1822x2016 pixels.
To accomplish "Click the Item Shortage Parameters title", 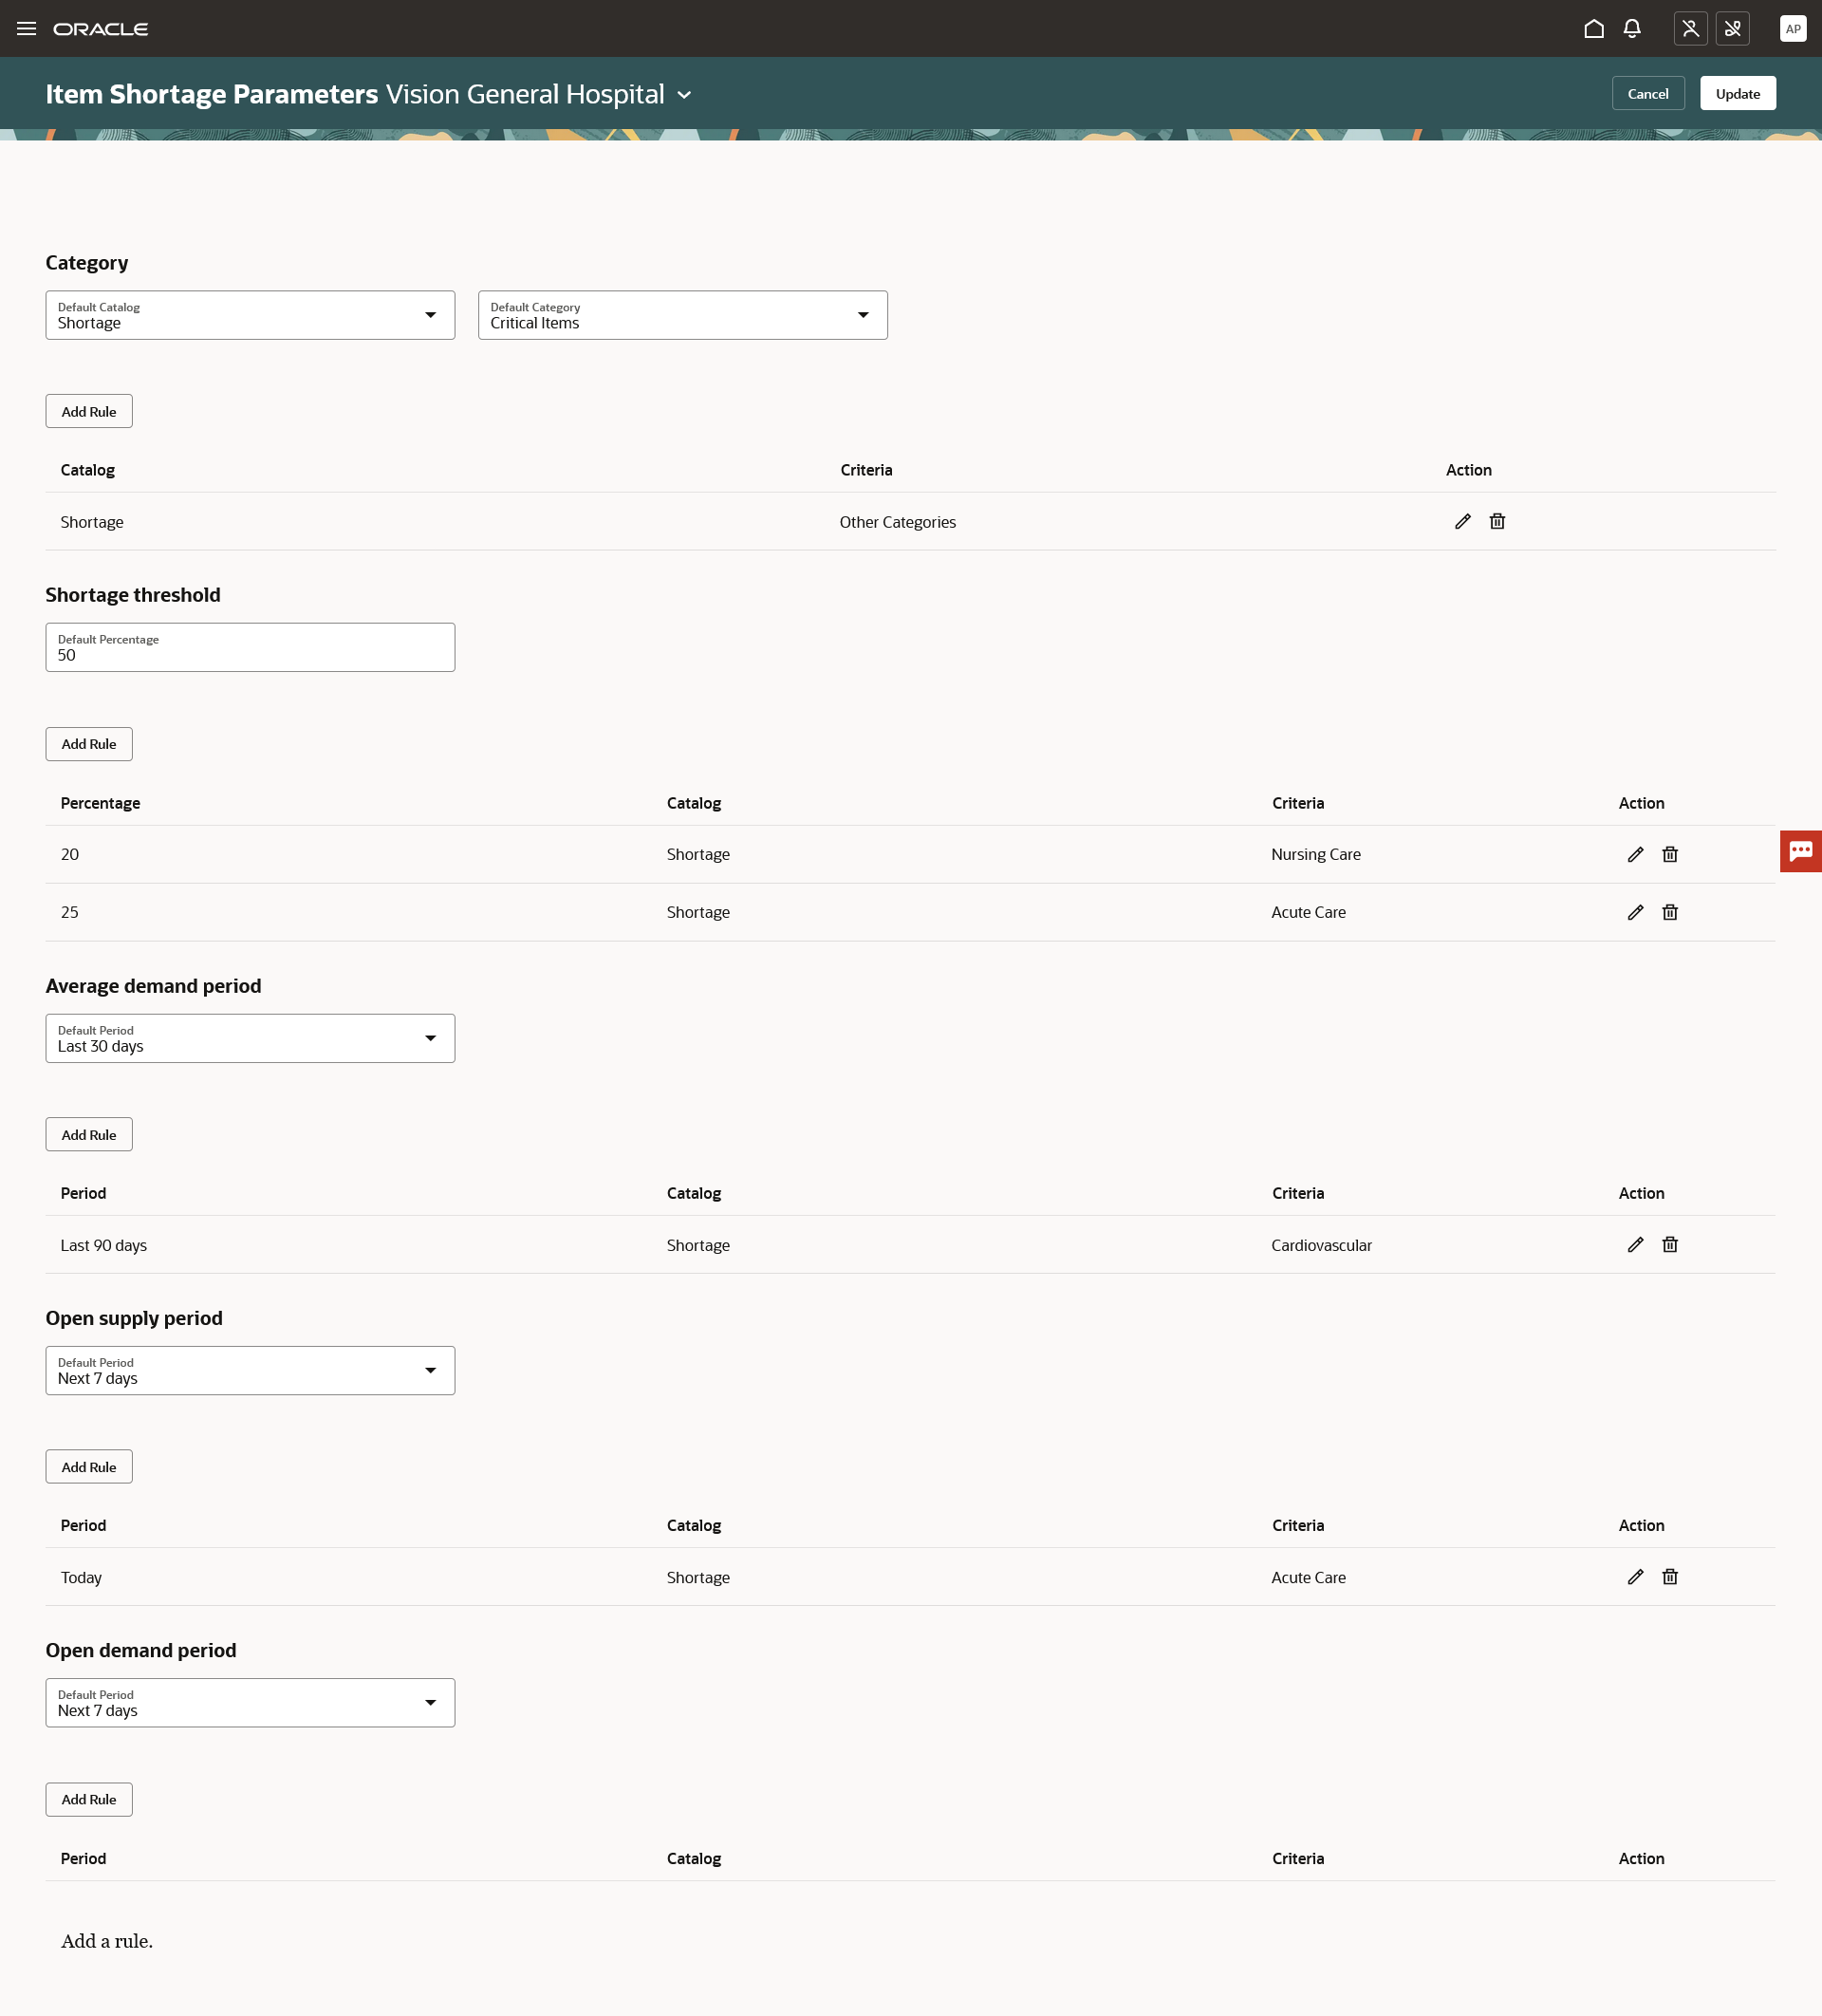I will coord(212,94).
